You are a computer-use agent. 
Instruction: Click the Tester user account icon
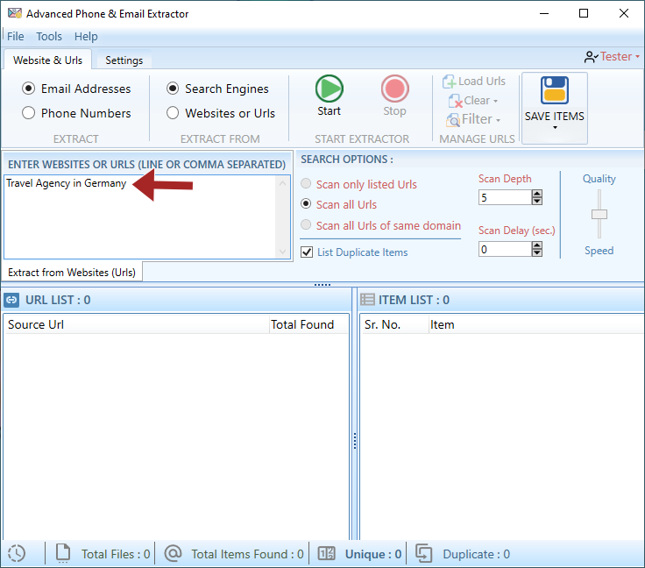591,57
